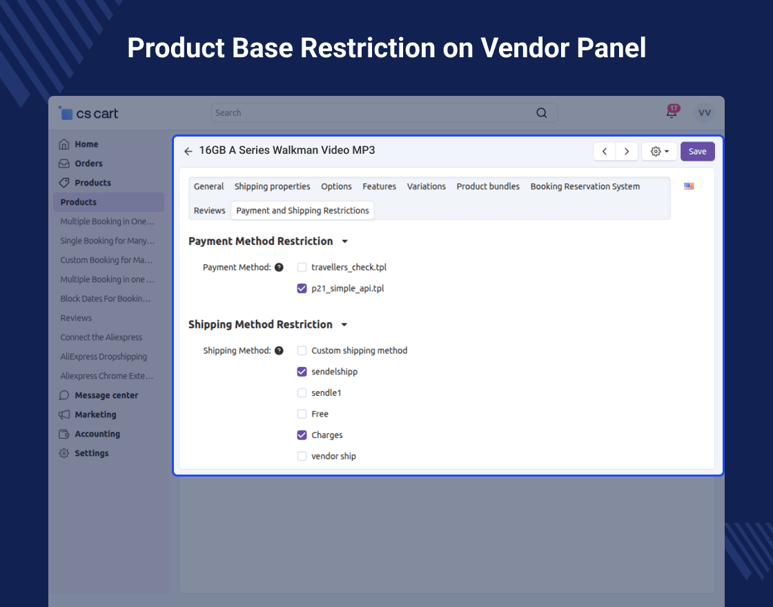Check the travellers_check.tpl checkbox
Screen dimensions: 773x607
click(302, 268)
